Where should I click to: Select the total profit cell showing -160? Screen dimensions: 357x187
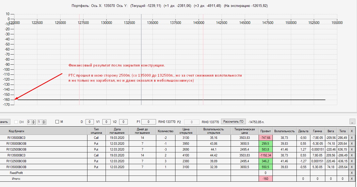(266, 178)
